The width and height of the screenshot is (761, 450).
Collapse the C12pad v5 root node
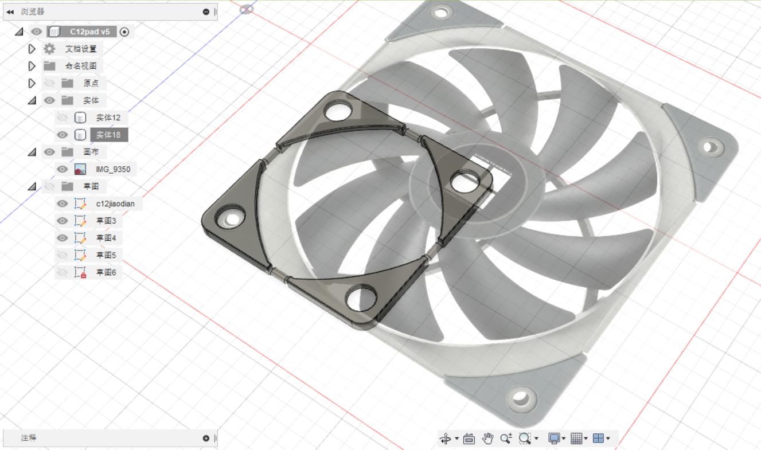coord(19,32)
